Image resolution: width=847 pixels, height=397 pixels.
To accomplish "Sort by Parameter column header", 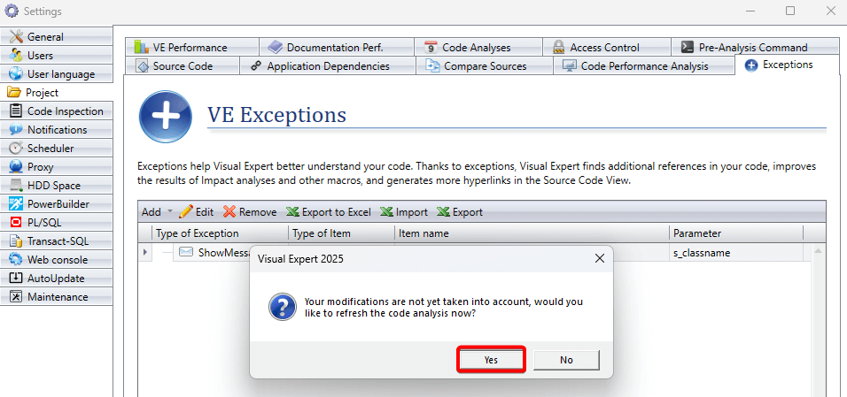I will [x=736, y=233].
